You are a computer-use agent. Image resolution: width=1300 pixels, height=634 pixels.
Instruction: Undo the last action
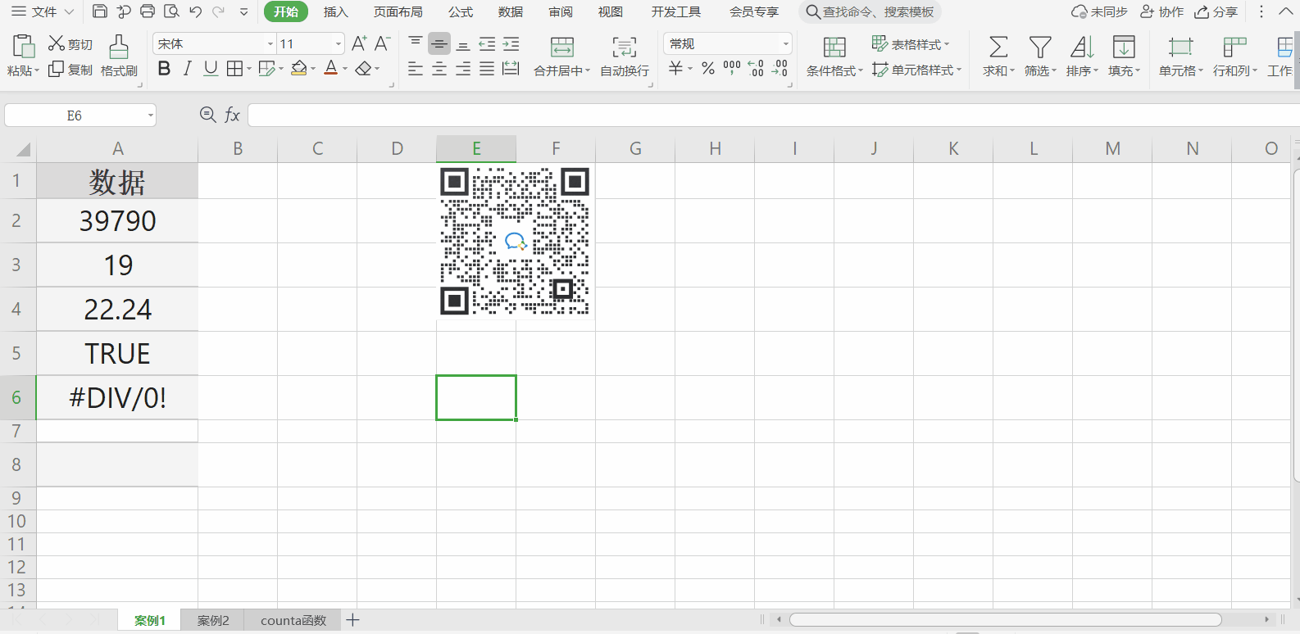point(195,11)
